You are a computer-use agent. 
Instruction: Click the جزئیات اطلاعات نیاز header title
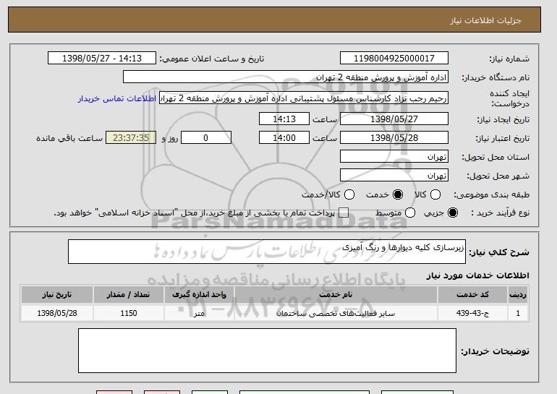coord(485,20)
